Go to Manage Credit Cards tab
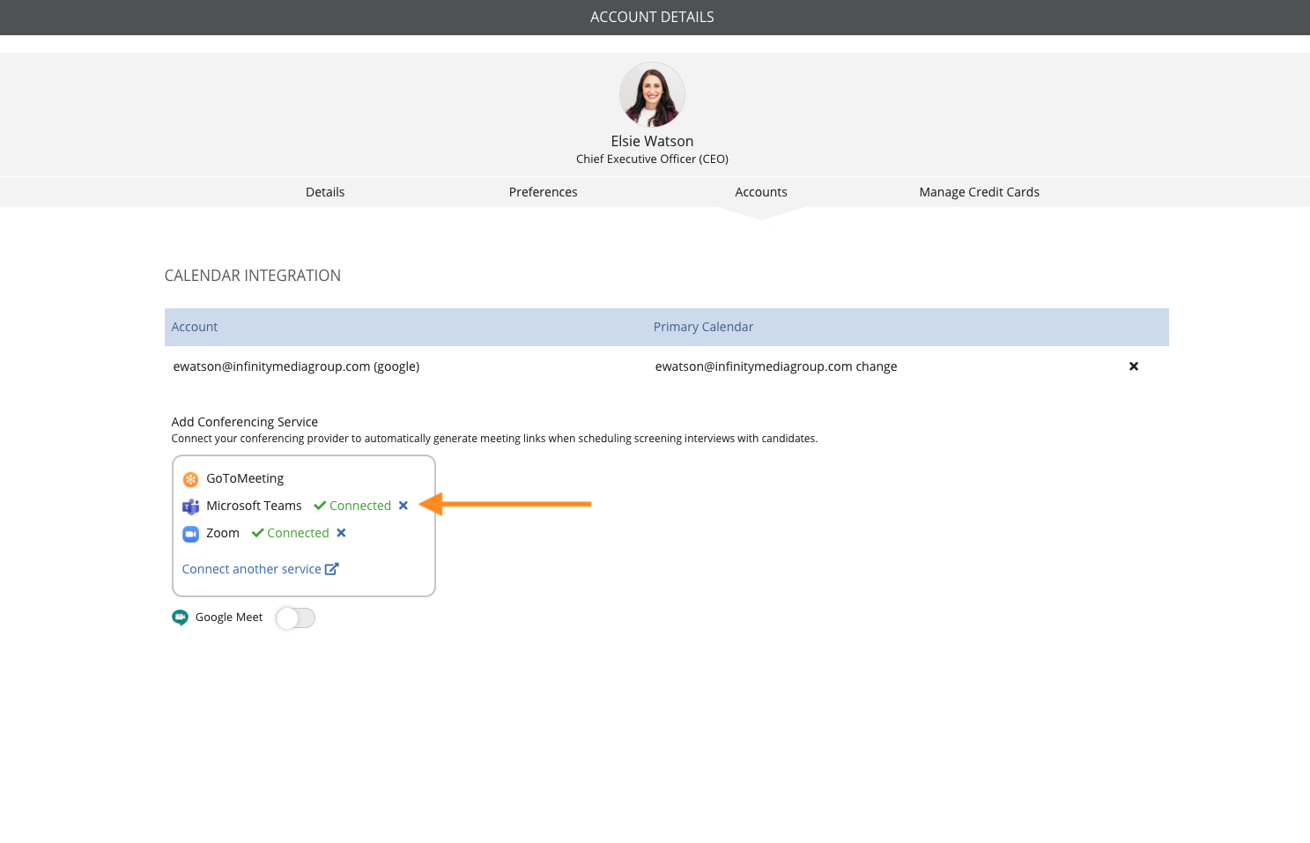The width and height of the screenshot is (1310, 843). pyautogui.click(x=979, y=192)
